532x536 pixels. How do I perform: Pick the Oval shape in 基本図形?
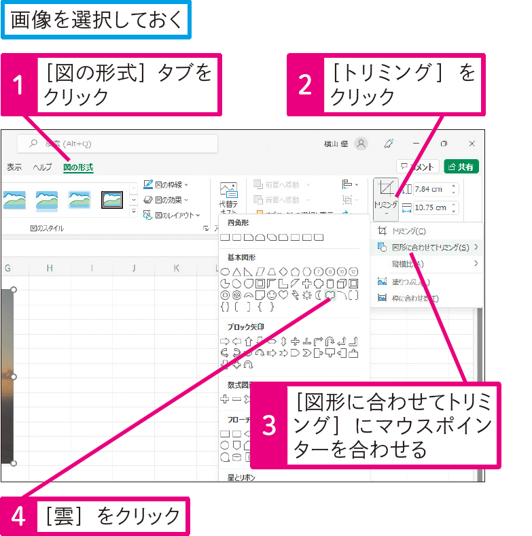click(225, 272)
